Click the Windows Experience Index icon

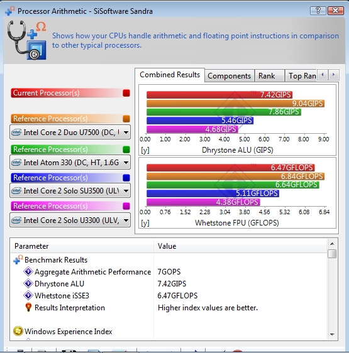tap(18, 331)
